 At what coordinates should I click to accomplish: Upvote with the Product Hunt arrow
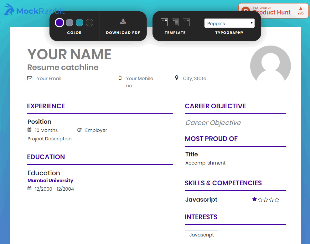coord(301,8)
